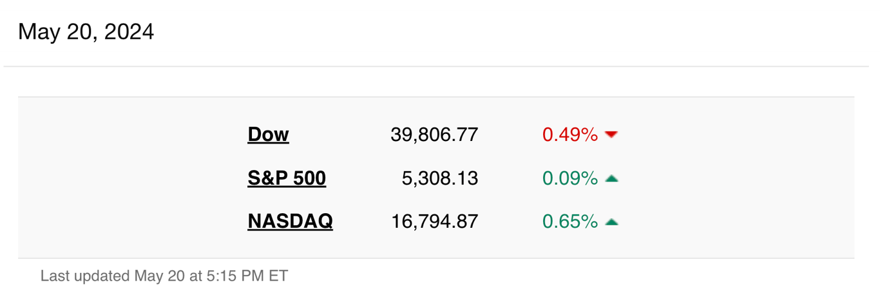Click the green 0.09% change figure
This screenshot has height=300, width=880.
570,178
